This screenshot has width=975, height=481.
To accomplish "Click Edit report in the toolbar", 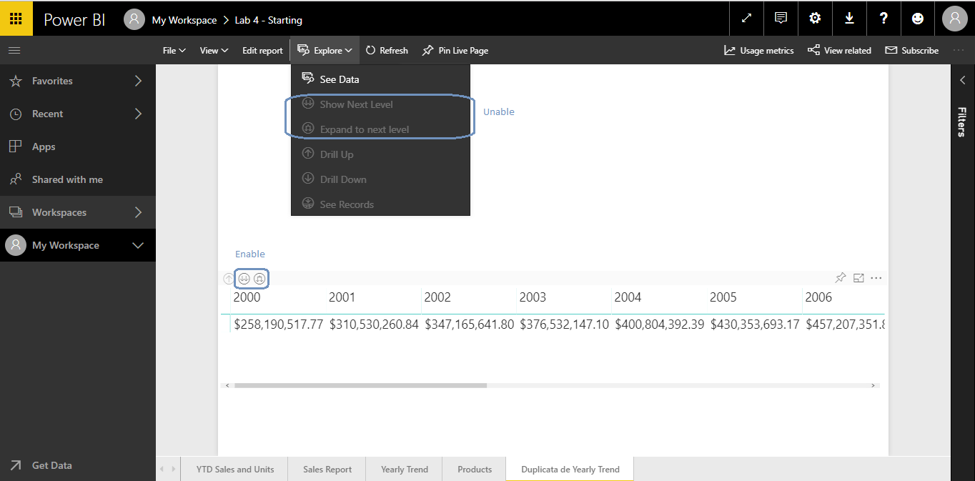I will click(262, 51).
